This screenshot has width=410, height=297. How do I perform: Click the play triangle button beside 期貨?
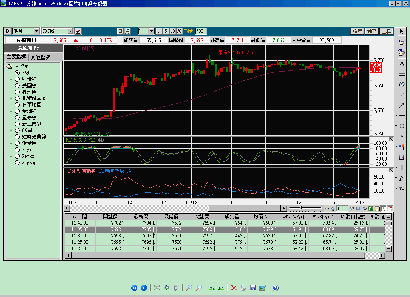8,31
